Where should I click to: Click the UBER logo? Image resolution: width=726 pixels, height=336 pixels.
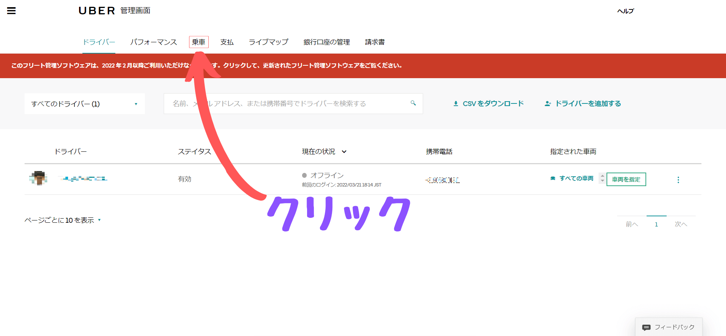coord(97,11)
